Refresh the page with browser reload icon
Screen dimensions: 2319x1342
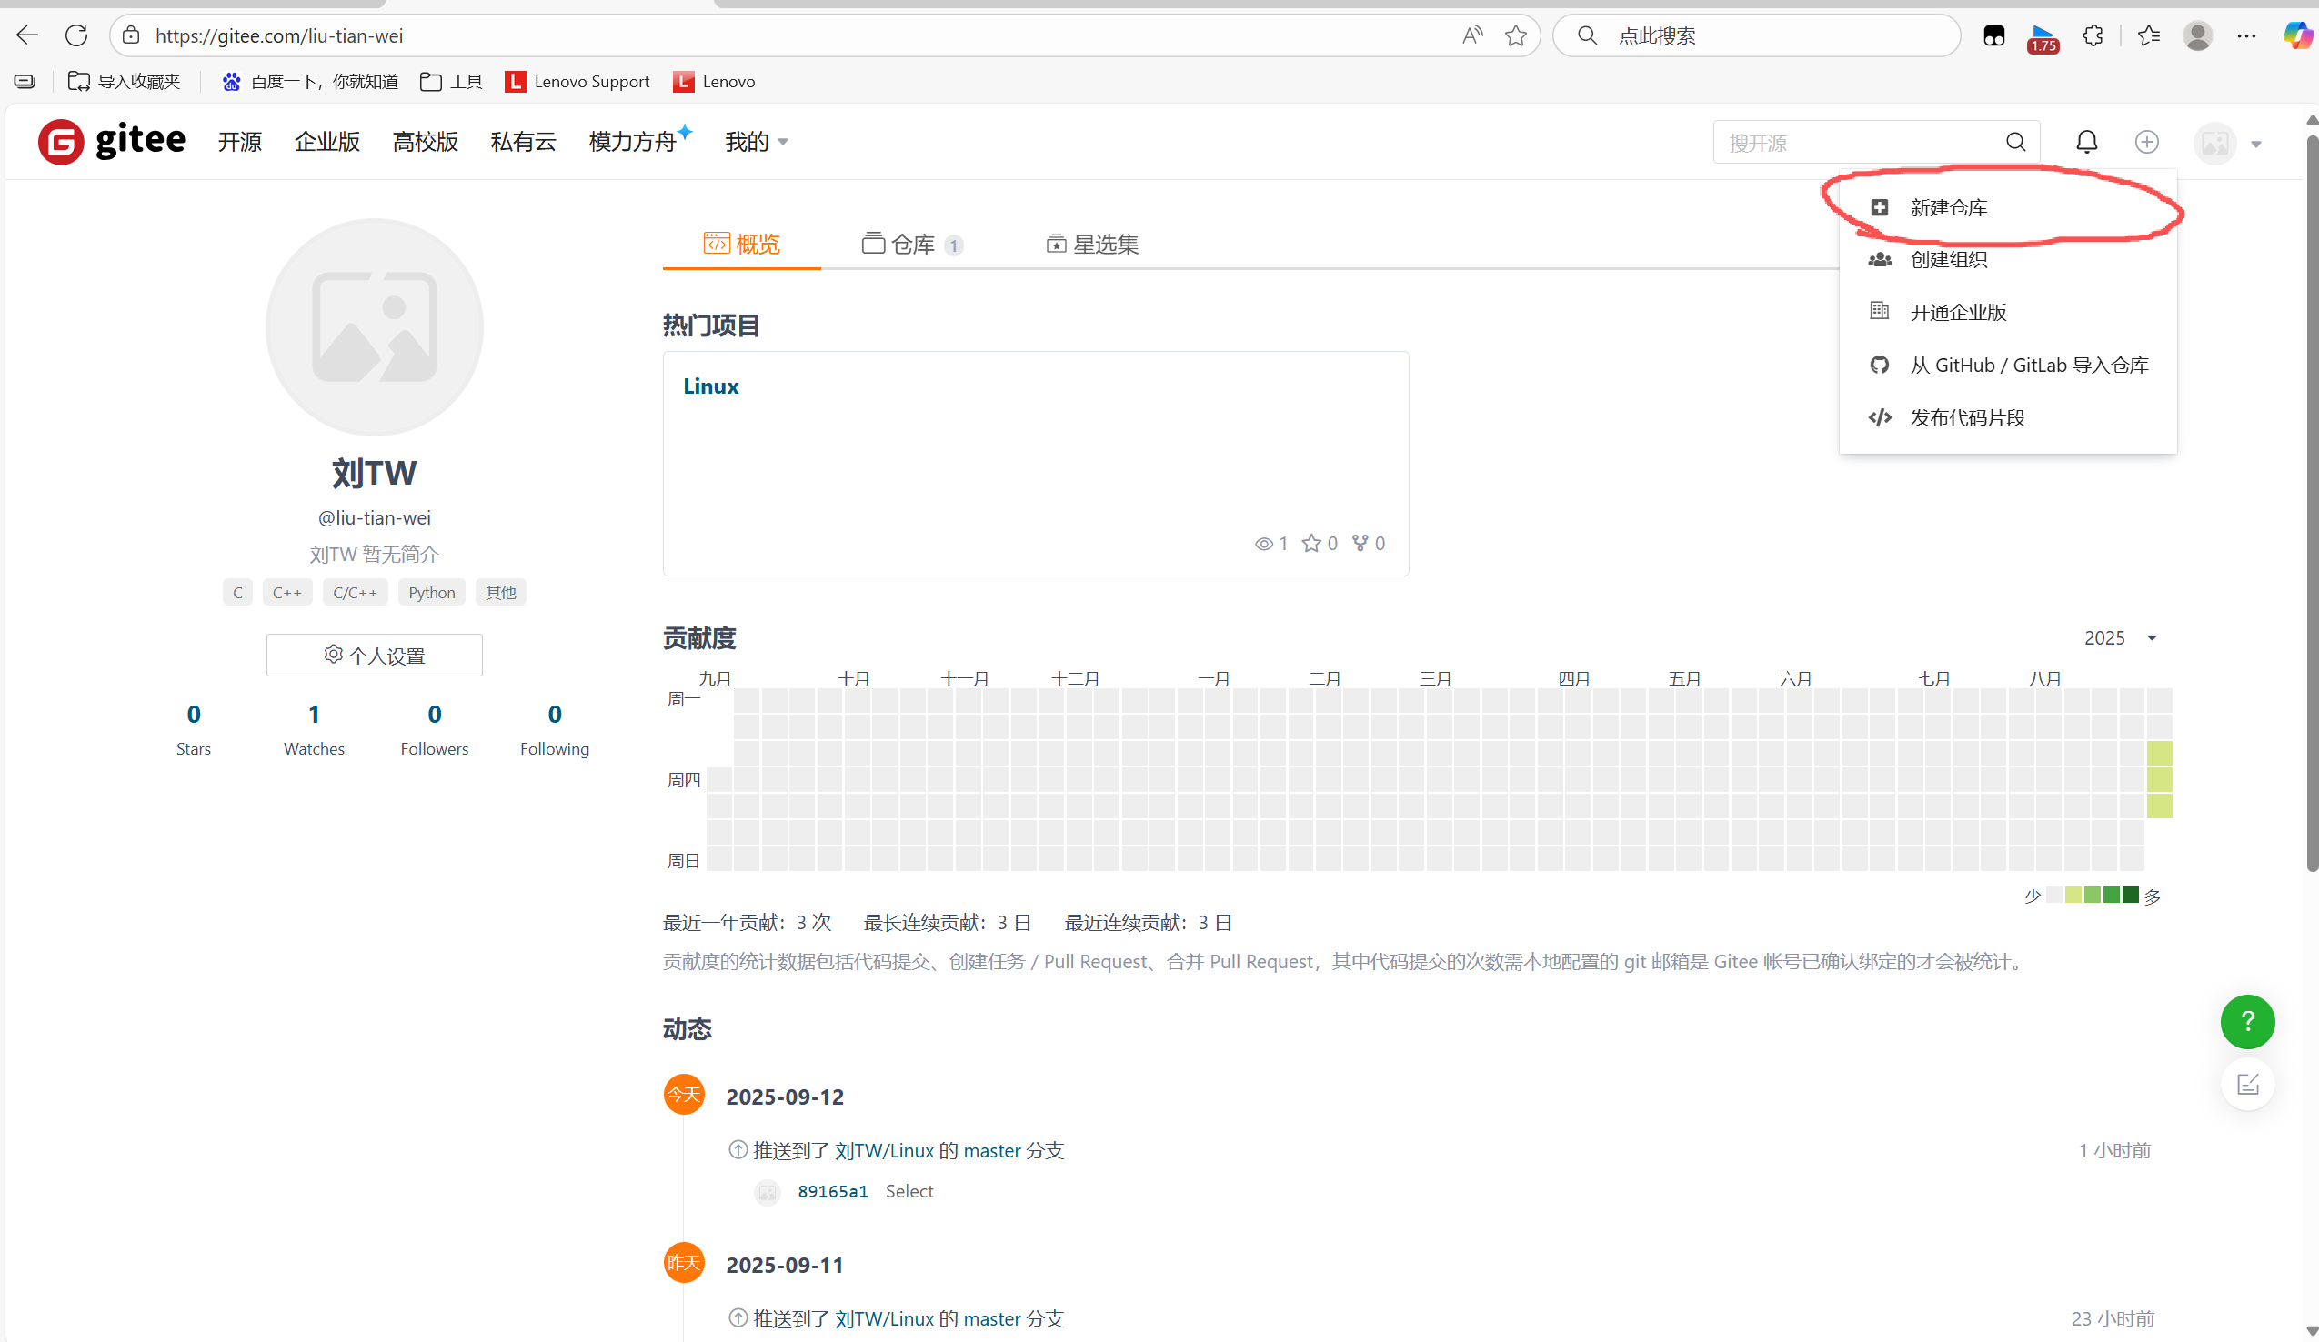(x=76, y=35)
